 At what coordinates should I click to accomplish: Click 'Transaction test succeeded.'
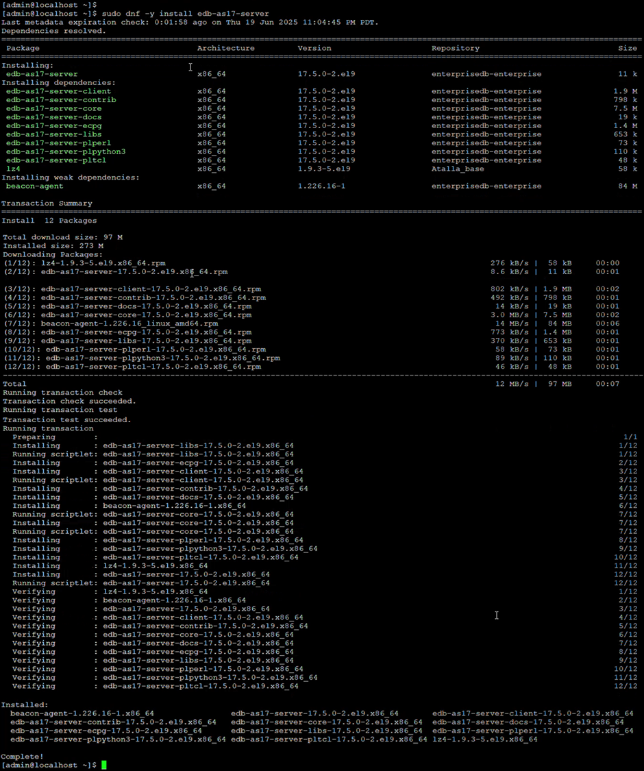tap(67, 419)
